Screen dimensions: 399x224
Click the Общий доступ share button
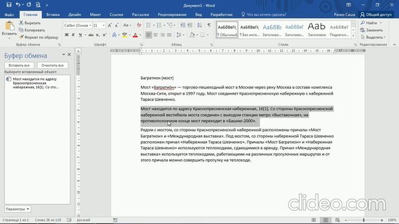[x=376, y=14]
